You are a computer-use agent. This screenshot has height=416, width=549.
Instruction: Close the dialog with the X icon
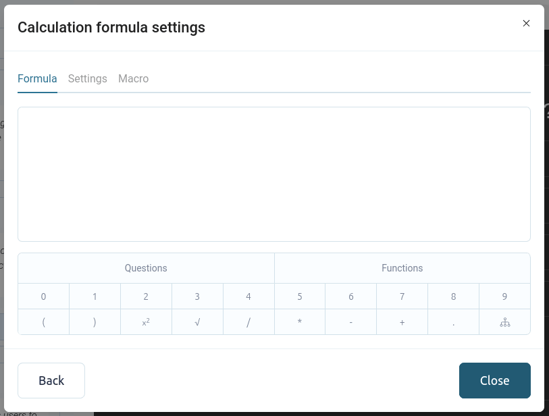coord(527,23)
